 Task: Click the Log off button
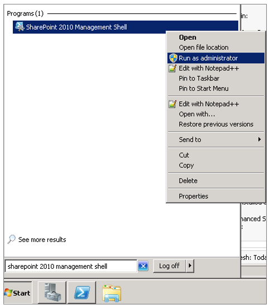pos(169,266)
